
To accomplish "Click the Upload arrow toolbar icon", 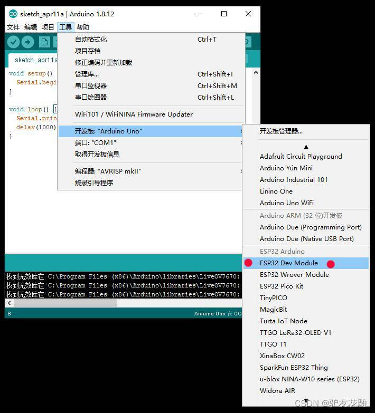I will 27,42.
